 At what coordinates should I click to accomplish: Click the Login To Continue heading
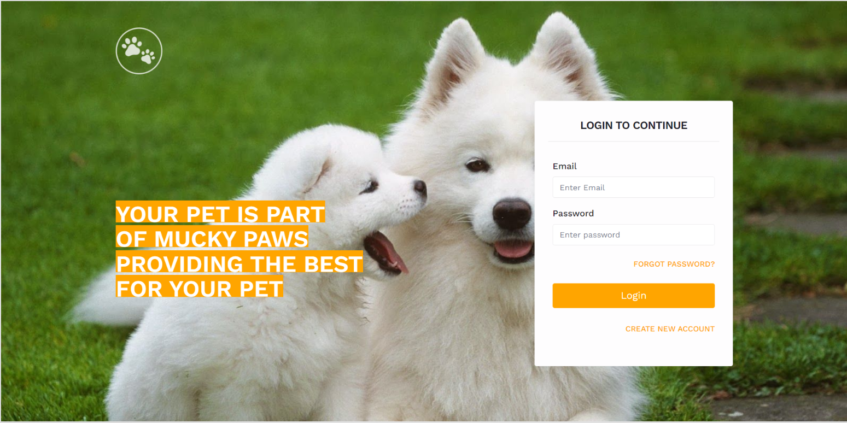634,125
